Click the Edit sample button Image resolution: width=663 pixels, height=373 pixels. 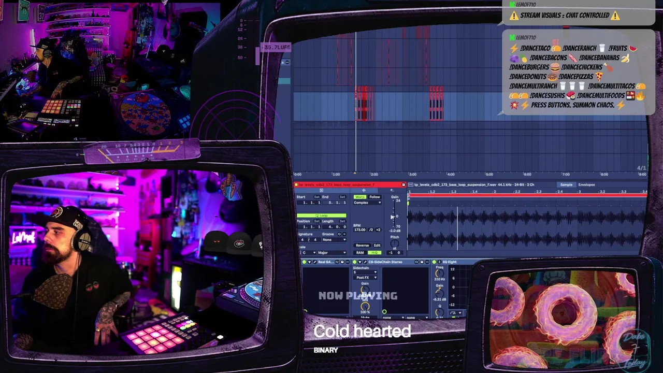[x=377, y=246]
